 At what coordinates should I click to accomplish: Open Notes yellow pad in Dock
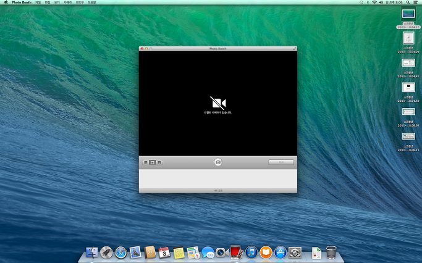179,253
